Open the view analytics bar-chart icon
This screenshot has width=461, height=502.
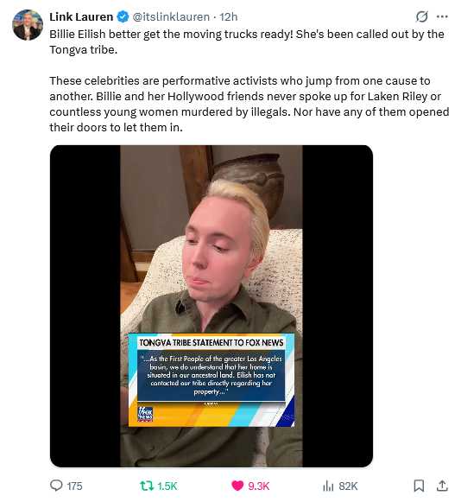[328, 486]
